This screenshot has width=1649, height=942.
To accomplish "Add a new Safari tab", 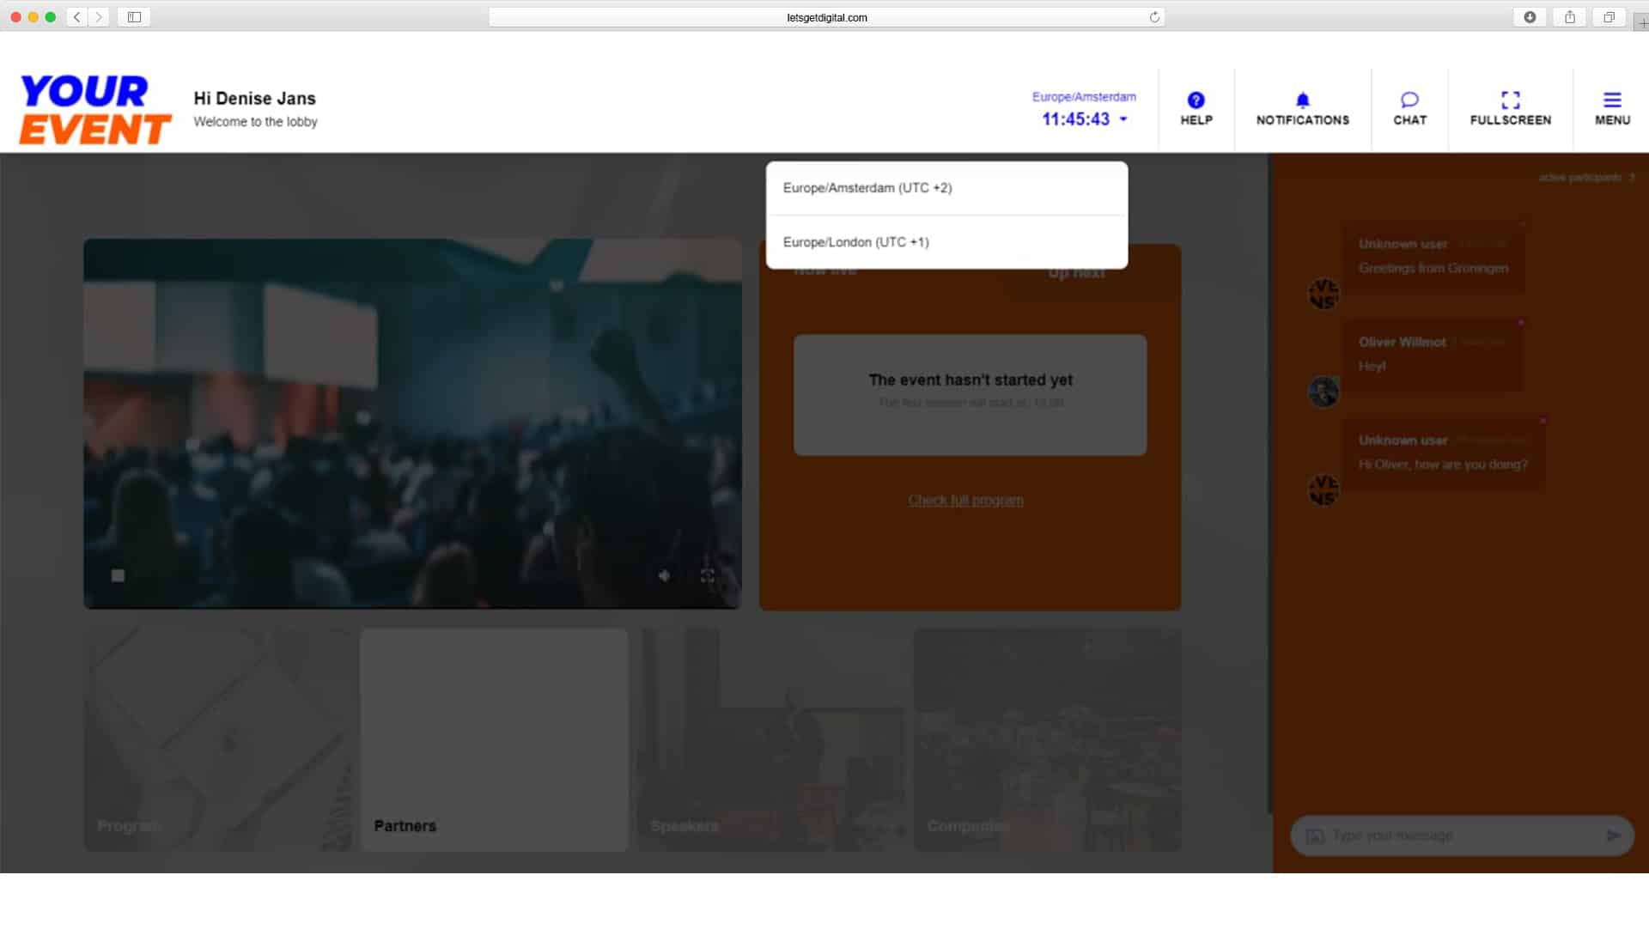I will click(1641, 22).
